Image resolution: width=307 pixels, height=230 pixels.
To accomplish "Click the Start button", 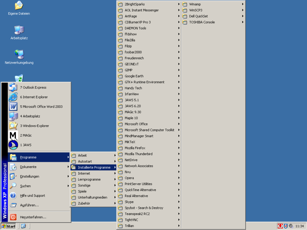I will pos(9,226).
